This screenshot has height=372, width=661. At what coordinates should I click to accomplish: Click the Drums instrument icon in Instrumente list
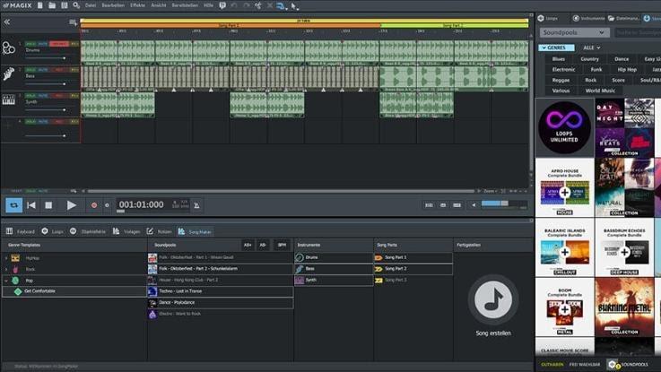pyautogui.click(x=300, y=257)
